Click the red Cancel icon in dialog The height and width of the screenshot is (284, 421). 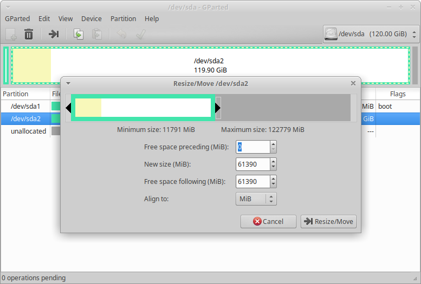257,221
